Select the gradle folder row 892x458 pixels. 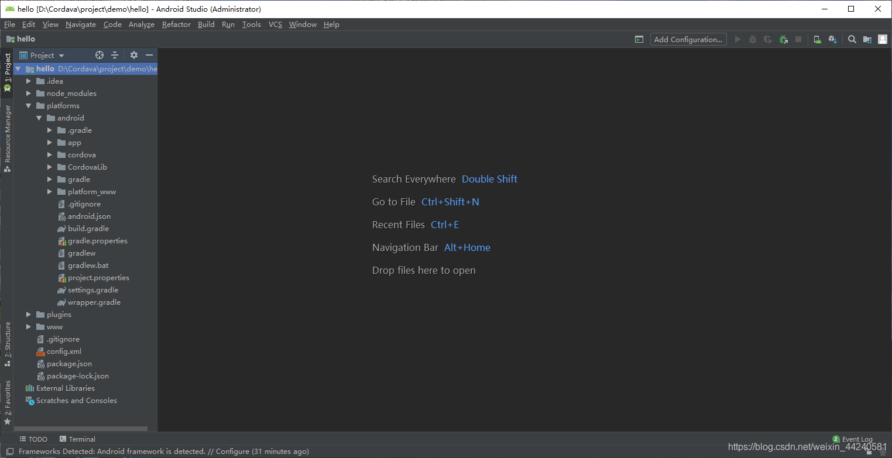coord(85,179)
